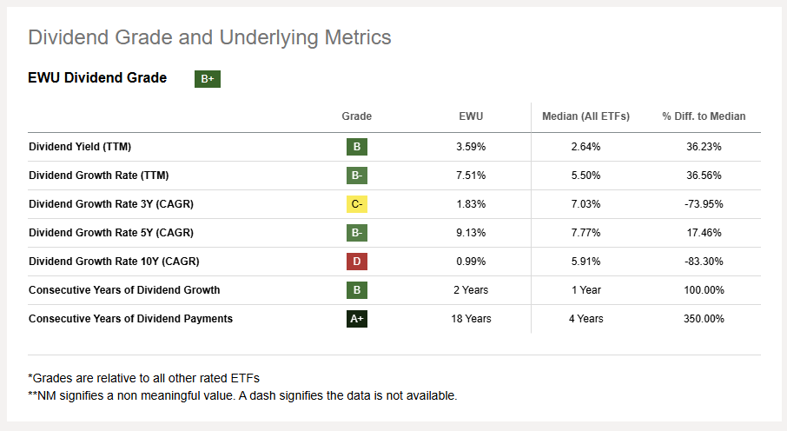The width and height of the screenshot is (787, 431).
Task: Click B badge for Consecutive Years of Dividend Growth
Action: click(356, 290)
